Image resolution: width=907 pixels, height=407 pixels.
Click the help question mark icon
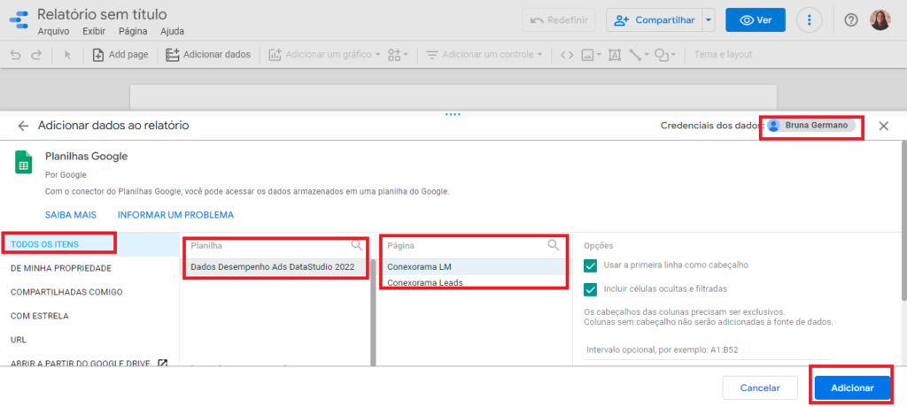850,20
